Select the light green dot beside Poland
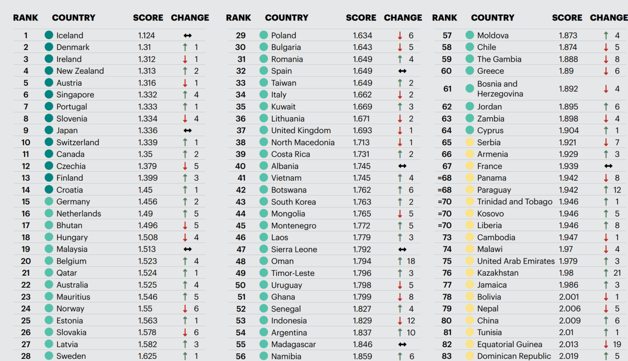The height and width of the screenshot is (361, 628). (264, 35)
